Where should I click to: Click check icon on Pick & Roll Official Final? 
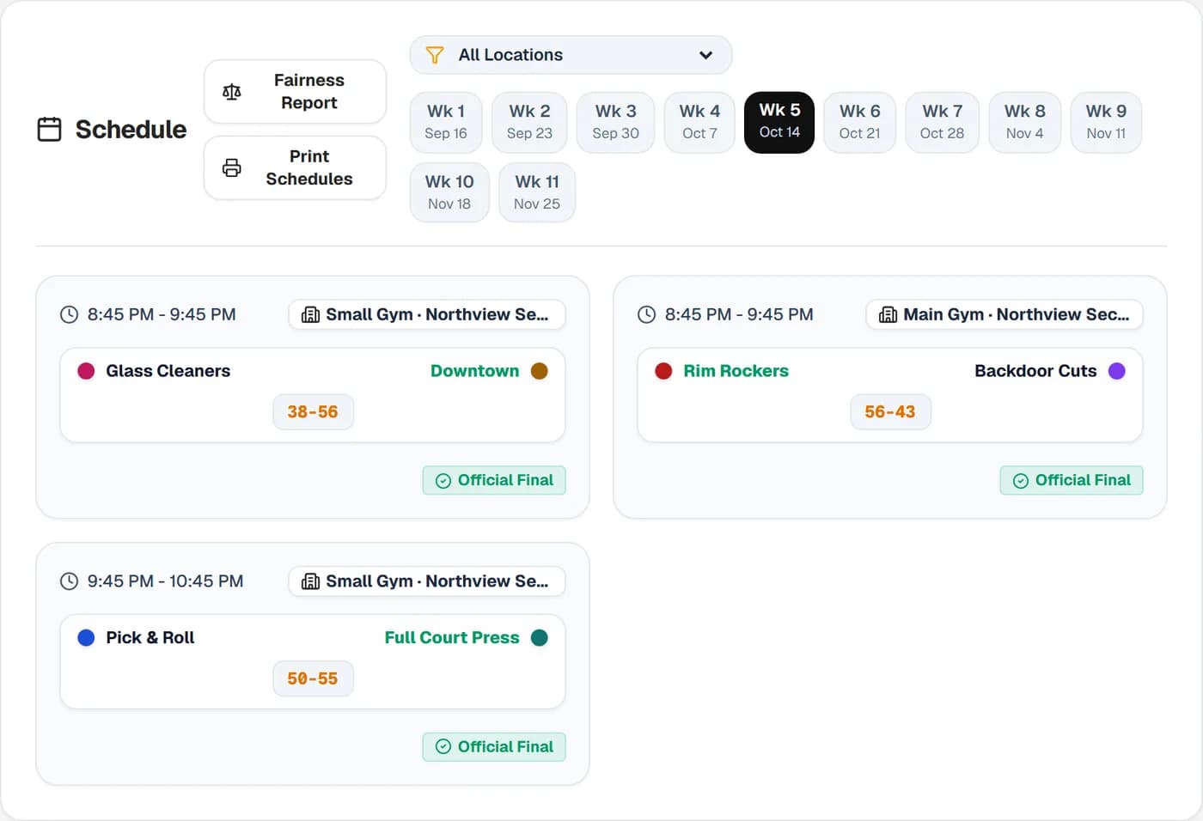point(443,747)
